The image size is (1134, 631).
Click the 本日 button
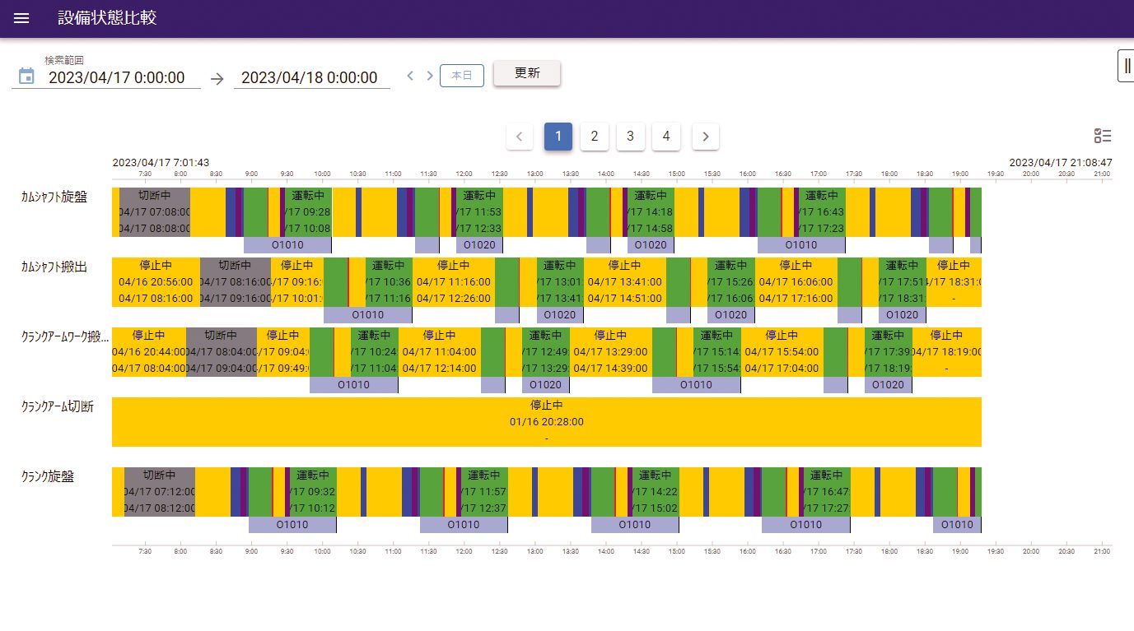coord(462,76)
